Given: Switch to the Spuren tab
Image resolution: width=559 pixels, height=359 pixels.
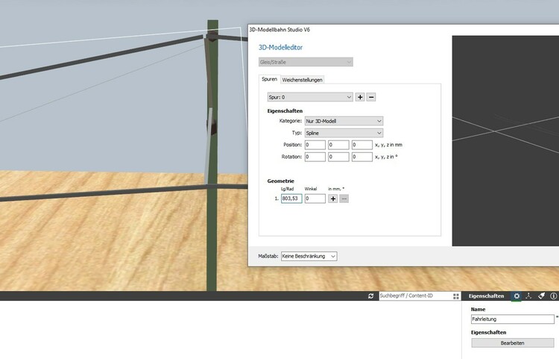Looking at the screenshot, I should (x=270, y=79).
